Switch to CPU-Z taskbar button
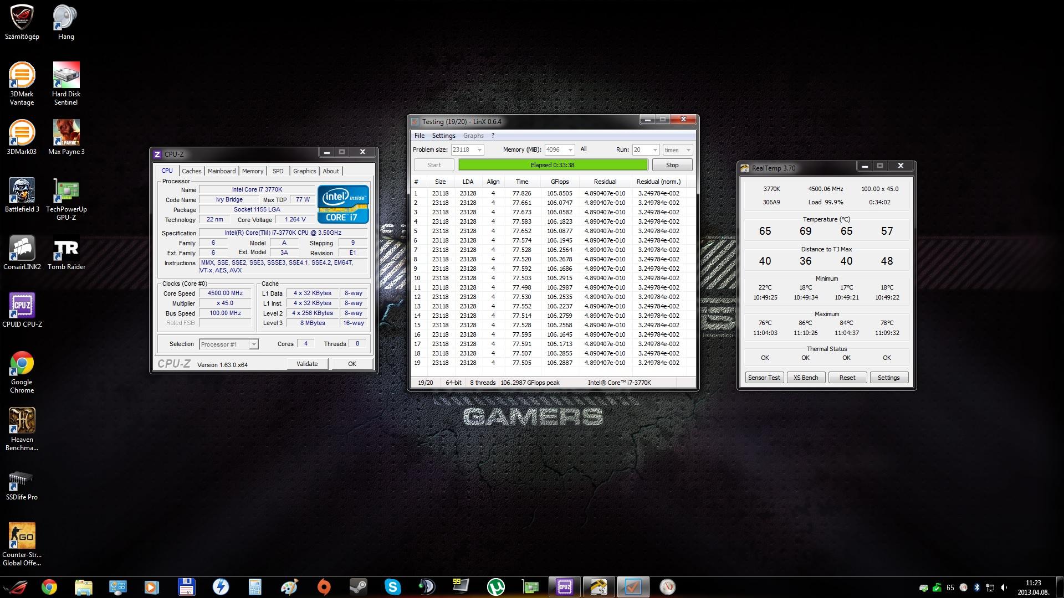The width and height of the screenshot is (1064, 598). (564, 587)
